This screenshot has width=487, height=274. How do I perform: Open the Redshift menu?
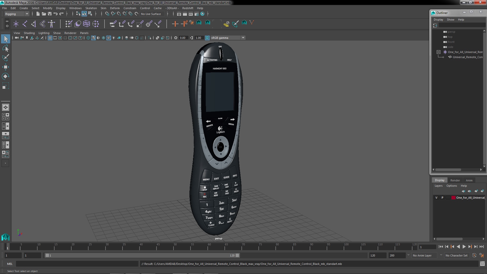pyautogui.click(x=188, y=8)
